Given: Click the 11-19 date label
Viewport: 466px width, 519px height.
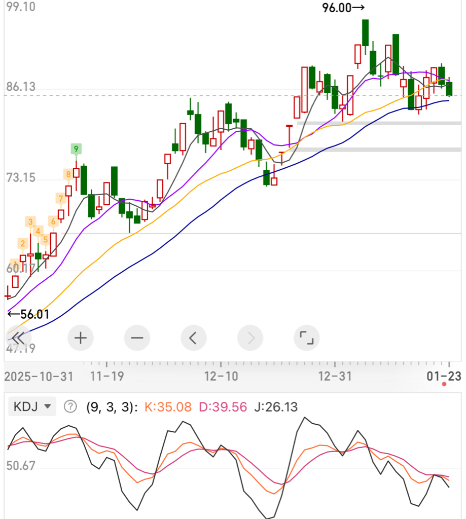Looking at the screenshot, I should pos(107,377).
